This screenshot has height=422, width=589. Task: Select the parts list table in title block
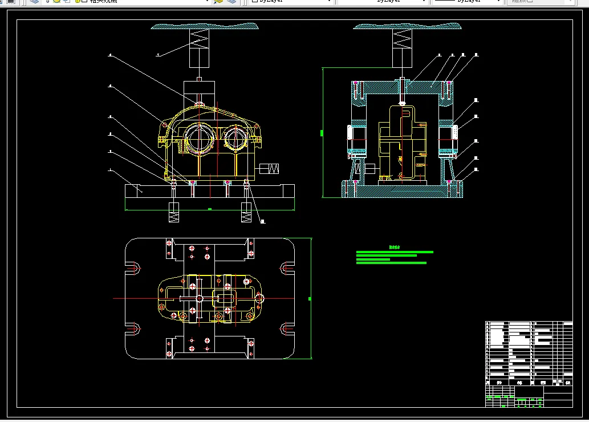[x=529, y=353]
